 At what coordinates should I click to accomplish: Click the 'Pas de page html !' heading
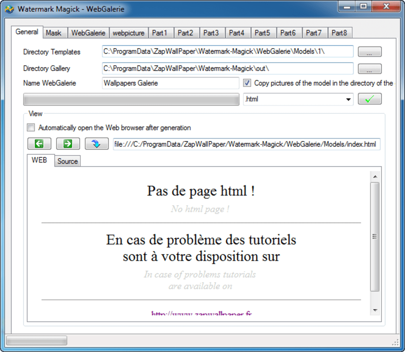pyautogui.click(x=201, y=191)
